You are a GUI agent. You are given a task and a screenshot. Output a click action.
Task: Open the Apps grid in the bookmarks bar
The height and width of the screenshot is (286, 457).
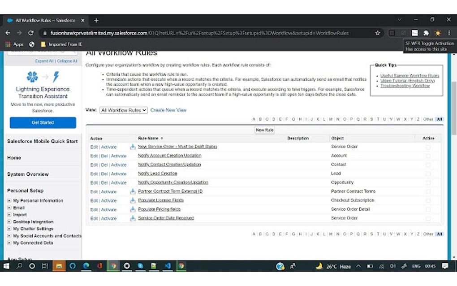pos(8,44)
